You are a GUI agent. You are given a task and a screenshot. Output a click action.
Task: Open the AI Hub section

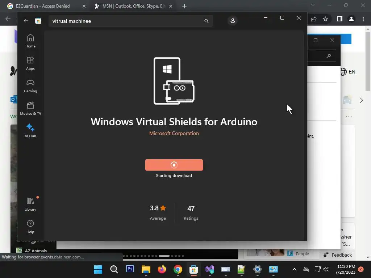(30, 131)
